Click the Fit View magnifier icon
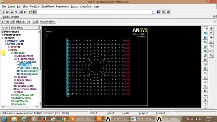This screenshot has height=122, width=217. tap(205, 69)
